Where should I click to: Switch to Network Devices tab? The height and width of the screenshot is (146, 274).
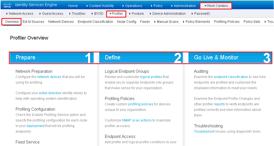pyautogui.click(x=61, y=22)
